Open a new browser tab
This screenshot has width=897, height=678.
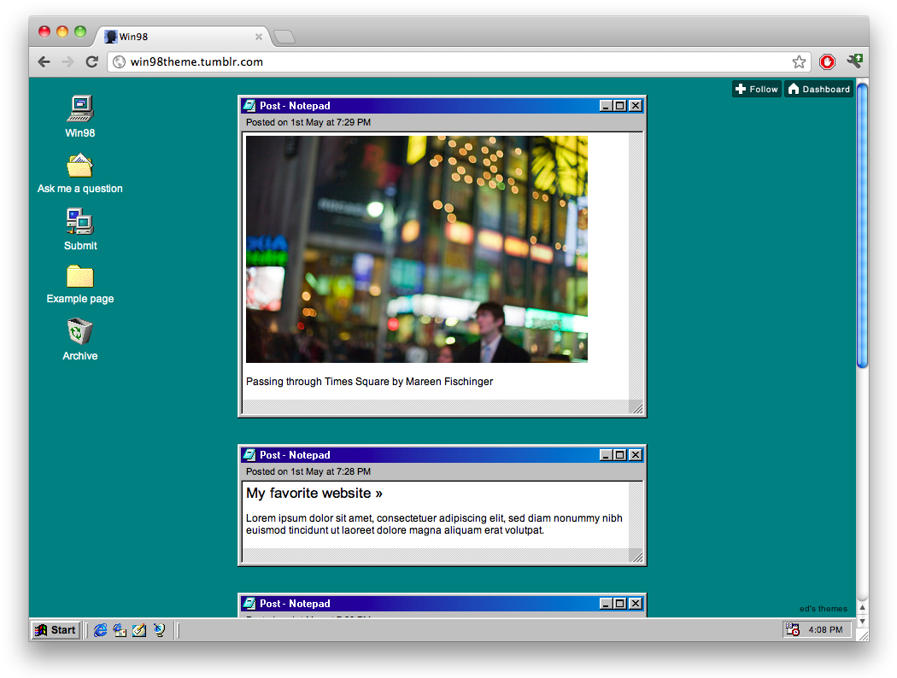click(284, 37)
